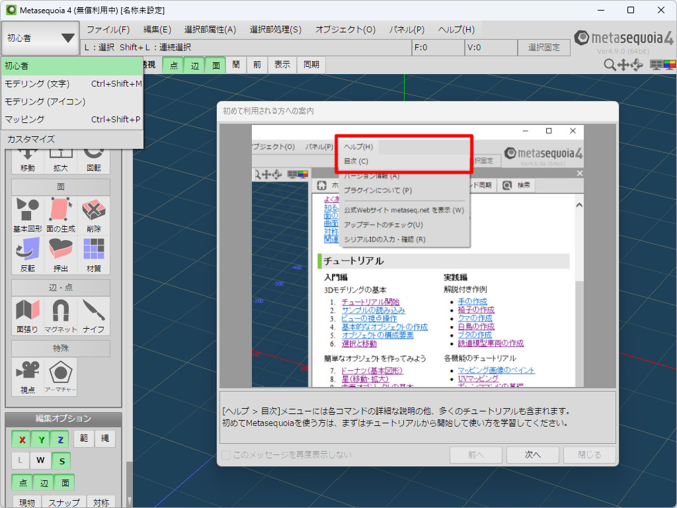The height and width of the screenshot is (508, 677).
Task: Check the 'このメッセージを再度表示しない' checkbox
Action: pos(227,454)
